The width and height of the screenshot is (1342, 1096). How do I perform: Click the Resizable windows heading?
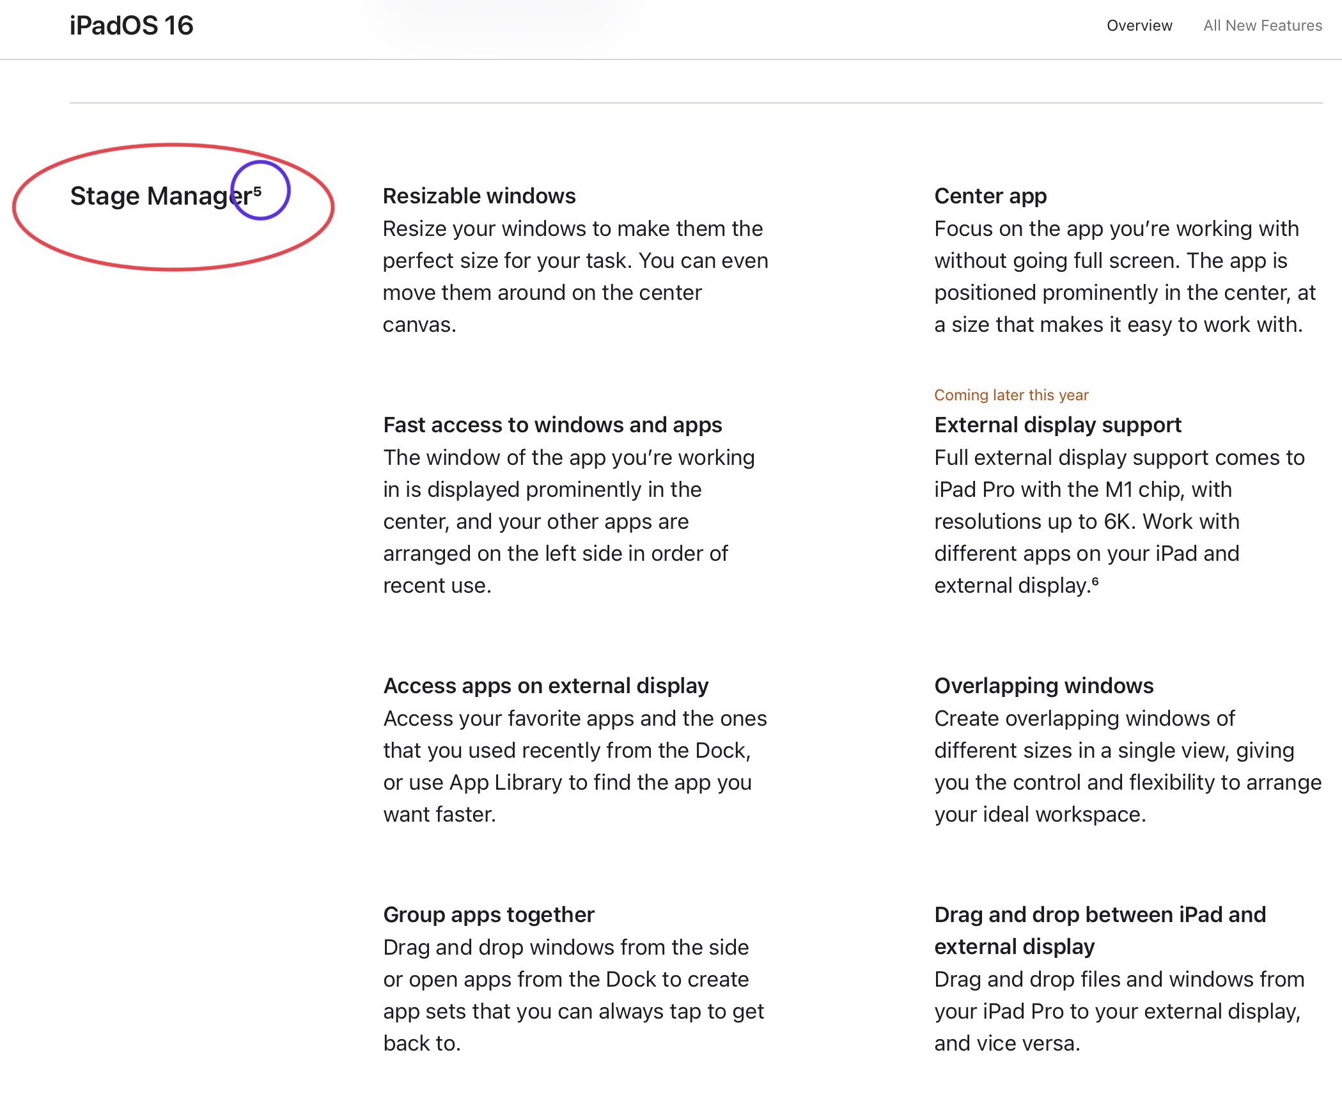click(479, 196)
